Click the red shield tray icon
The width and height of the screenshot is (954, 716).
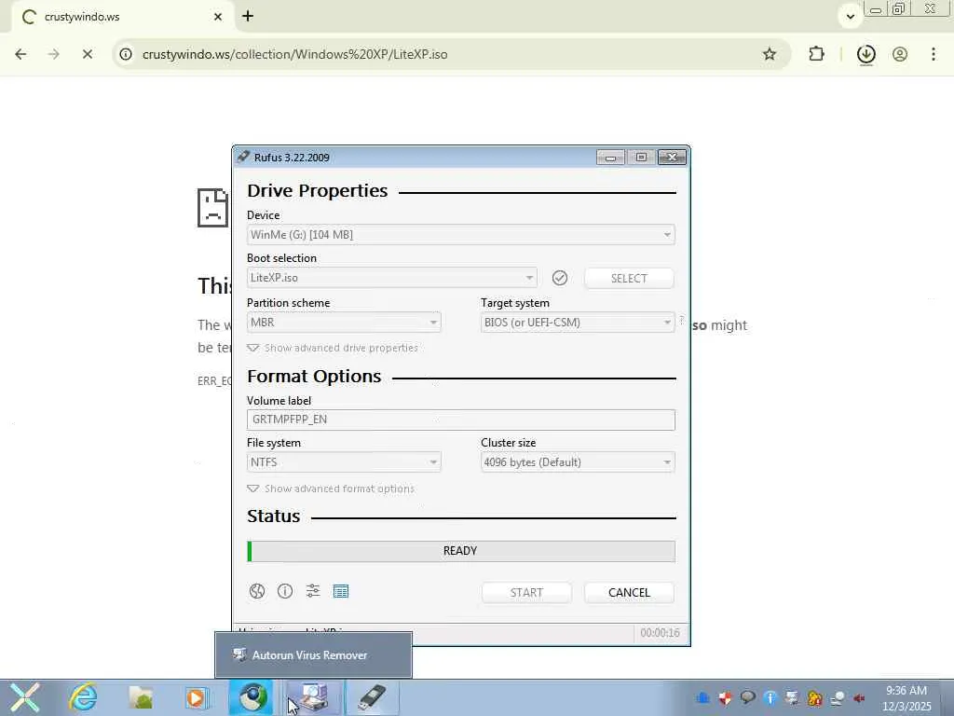click(x=725, y=697)
